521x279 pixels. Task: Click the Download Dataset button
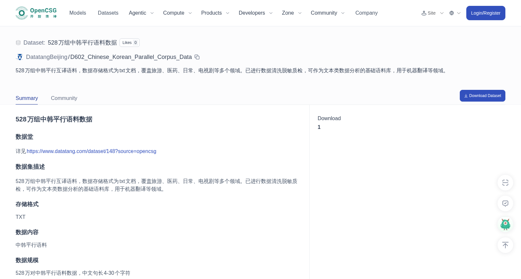(x=482, y=96)
